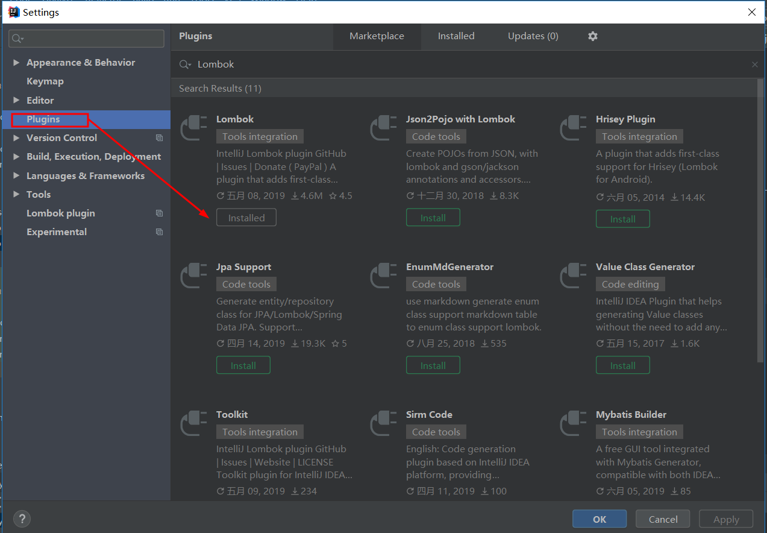Click the IntelliJ logo in Settings title bar
Image resolution: width=767 pixels, height=533 pixels.
point(13,11)
